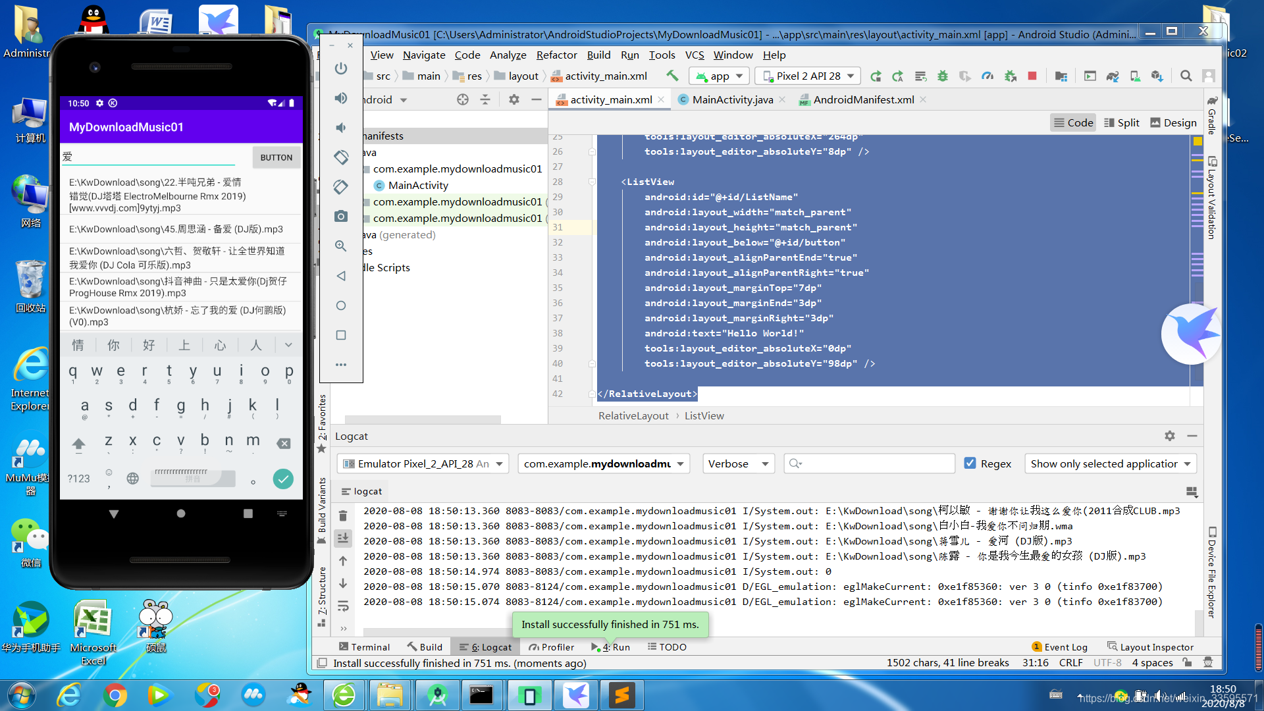1264x711 pixels.
Task: Click emulator volume down icon
Action: 340,128
